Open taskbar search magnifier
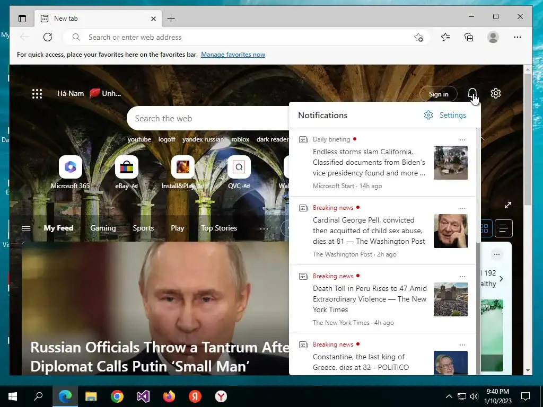Screen dimensions: 543x407 pyautogui.click(x=38, y=396)
